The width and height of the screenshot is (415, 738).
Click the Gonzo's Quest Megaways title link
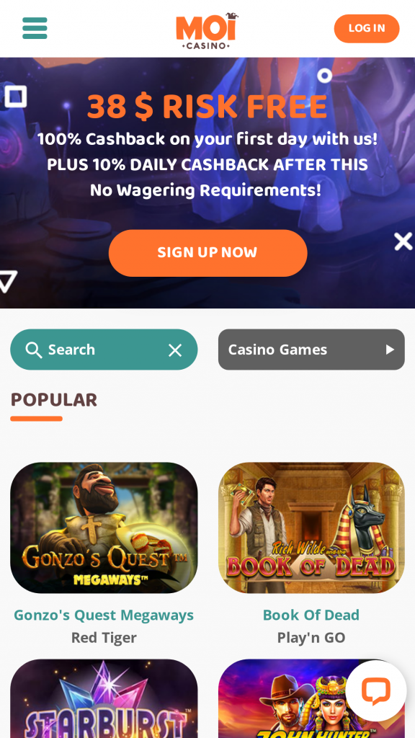[x=104, y=615]
